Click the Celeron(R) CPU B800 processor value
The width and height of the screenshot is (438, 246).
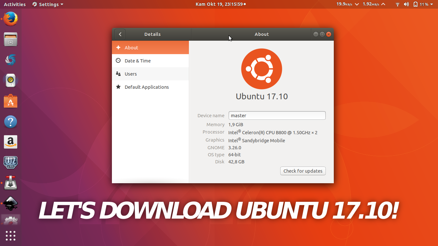(273, 132)
